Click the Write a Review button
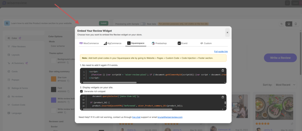 pos(280,58)
